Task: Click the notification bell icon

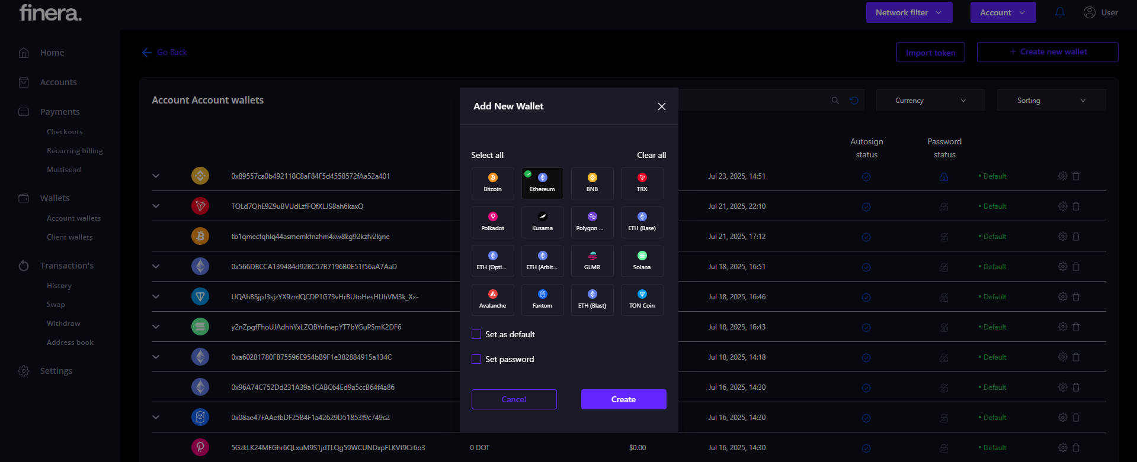Action: (x=1059, y=12)
